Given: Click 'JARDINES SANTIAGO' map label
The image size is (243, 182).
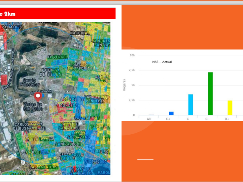Looking at the screenshot, I should [101, 43].
